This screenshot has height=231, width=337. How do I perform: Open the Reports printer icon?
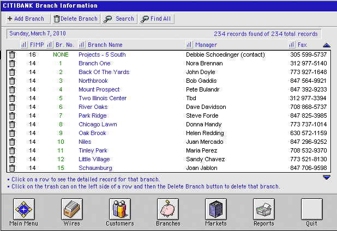264,209
